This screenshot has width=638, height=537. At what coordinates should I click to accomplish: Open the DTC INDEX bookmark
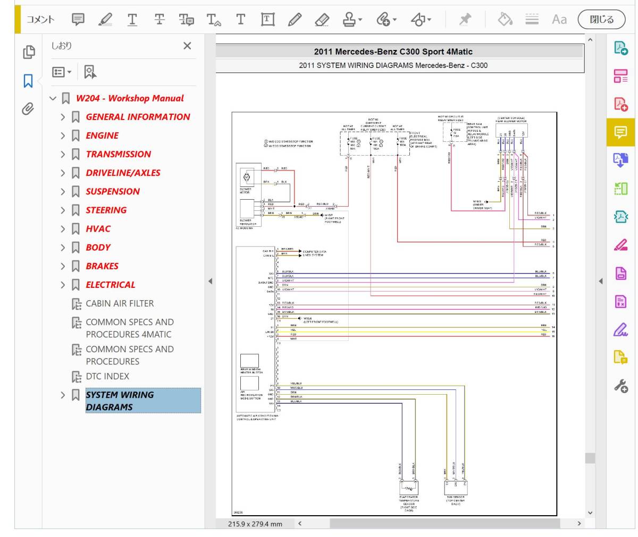(x=107, y=376)
